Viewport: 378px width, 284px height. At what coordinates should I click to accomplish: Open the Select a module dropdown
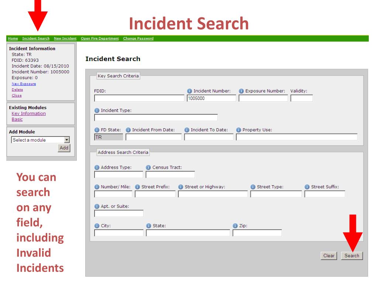point(41,140)
